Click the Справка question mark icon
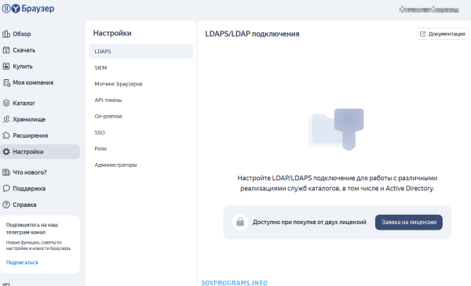 pos(6,205)
